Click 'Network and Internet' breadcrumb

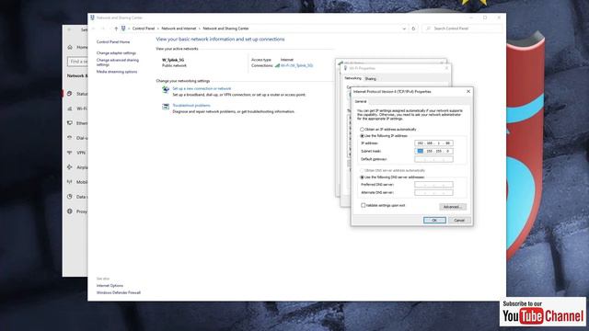point(179,29)
